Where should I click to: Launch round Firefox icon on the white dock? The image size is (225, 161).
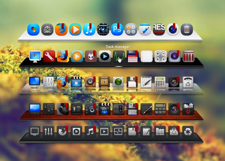(61, 29)
